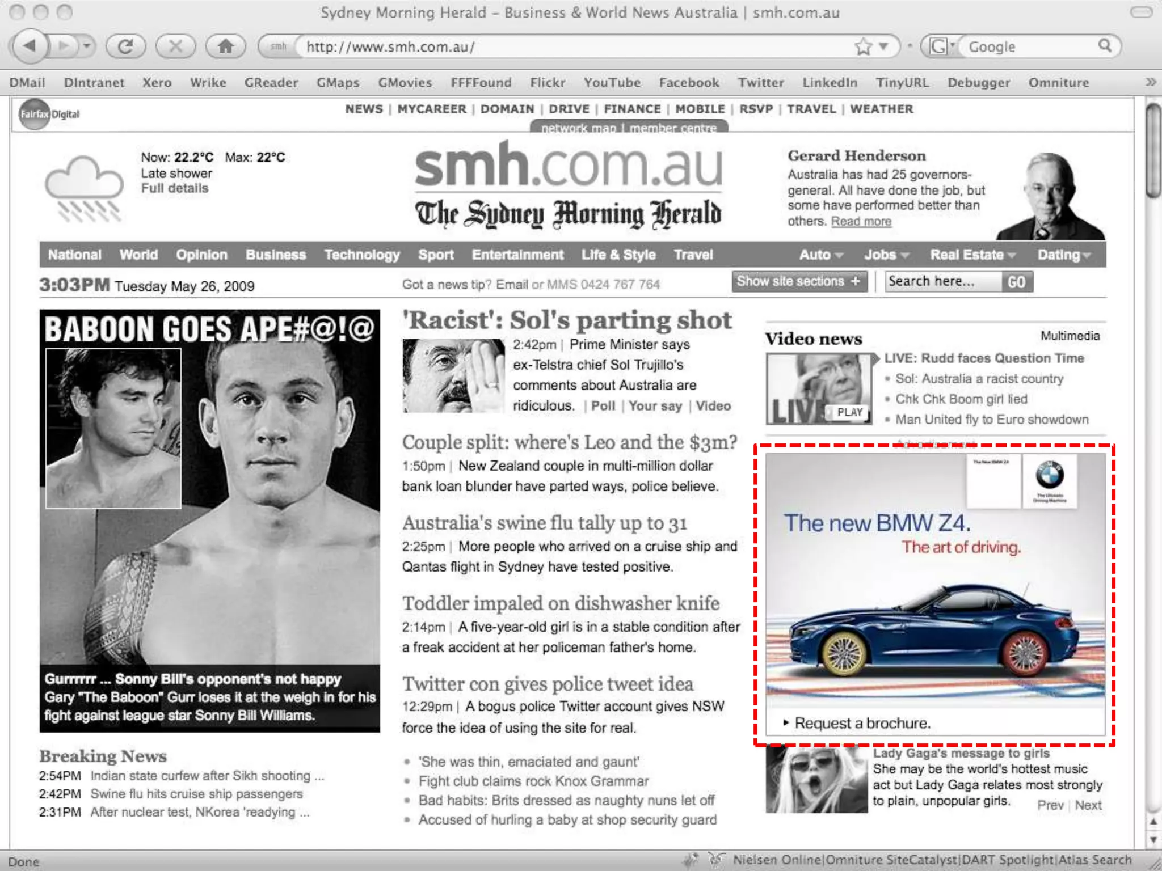This screenshot has height=871, width=1162.
Task: Expand the Real Estate dropdown
Action: click(972, 255)
